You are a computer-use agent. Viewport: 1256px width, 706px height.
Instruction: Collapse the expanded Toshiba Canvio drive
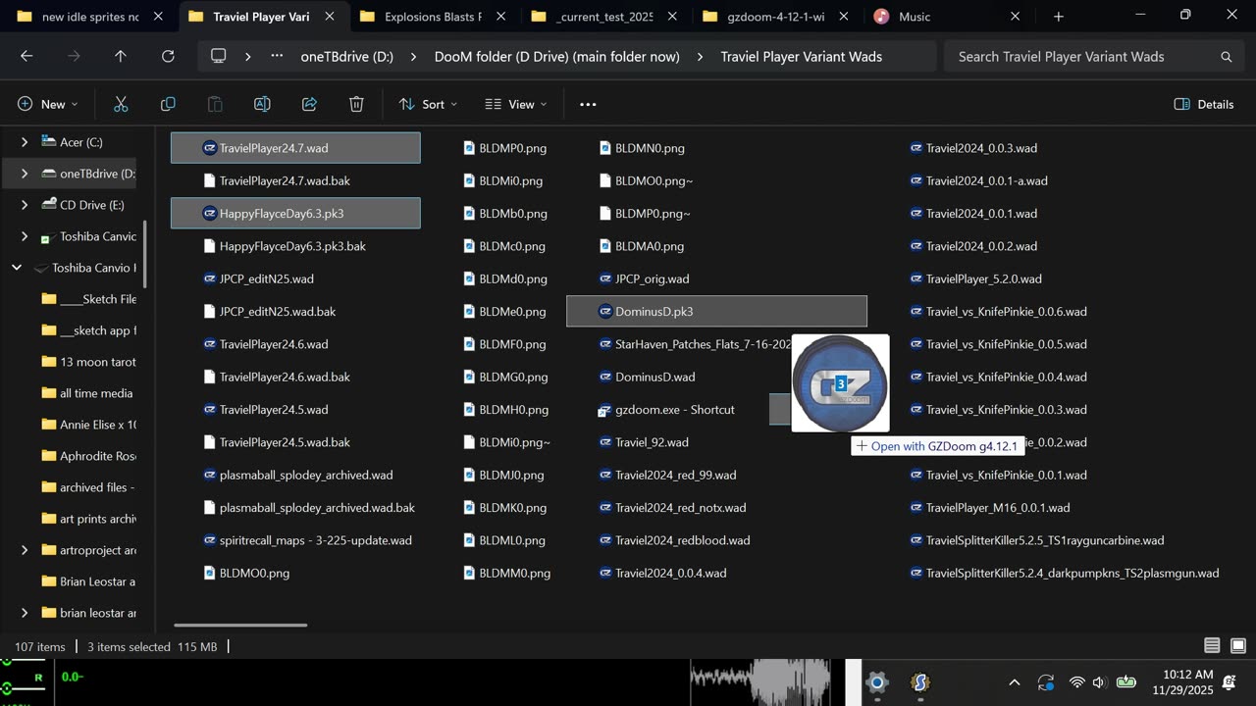(x=17, y=268)
